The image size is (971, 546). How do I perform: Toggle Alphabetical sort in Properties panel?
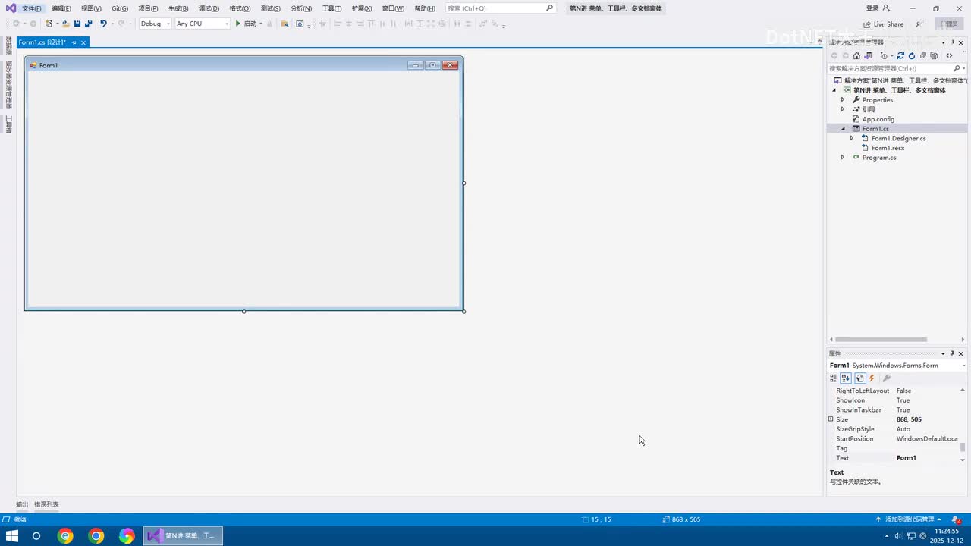point(846,378)
